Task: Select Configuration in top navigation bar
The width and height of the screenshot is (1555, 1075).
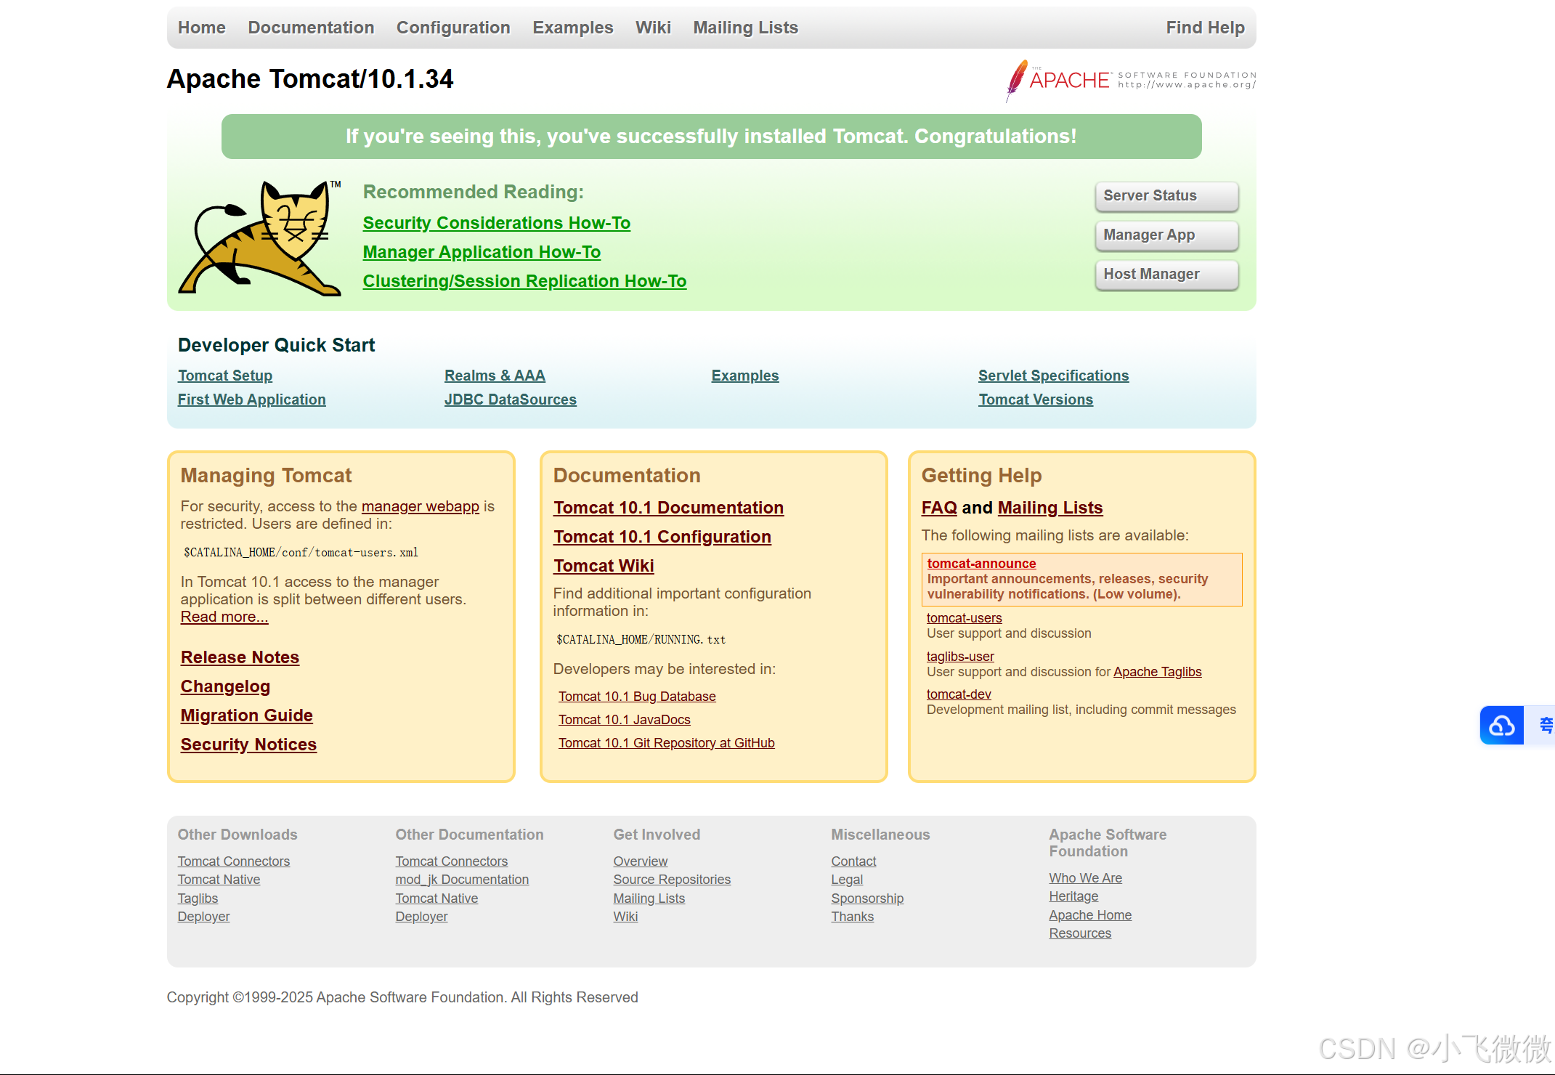Action: (453, 28)
